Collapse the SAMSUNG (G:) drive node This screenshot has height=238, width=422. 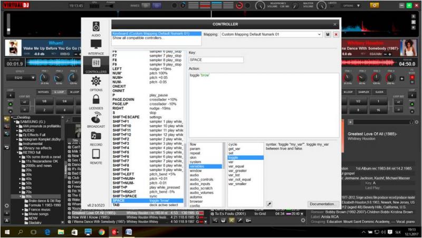tap(15, 122)
